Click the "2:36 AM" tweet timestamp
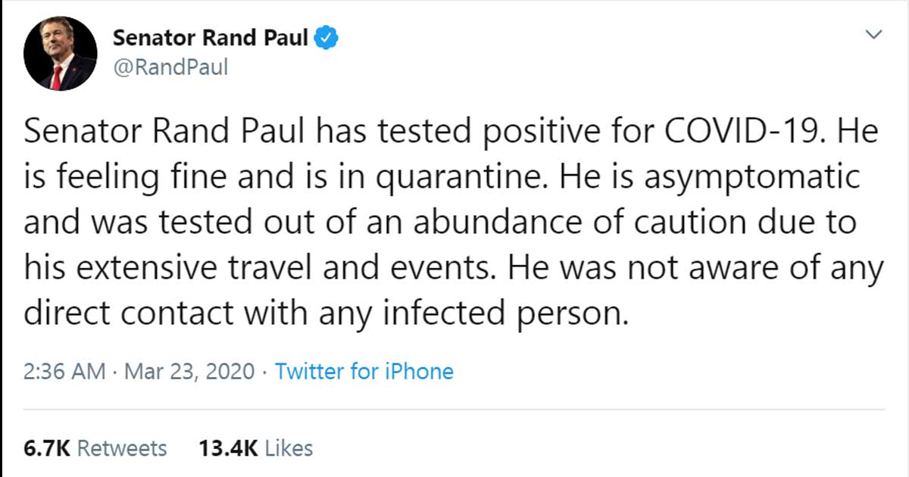The height and width of the screenshot is (477, 909). click(x=64, y=372)
